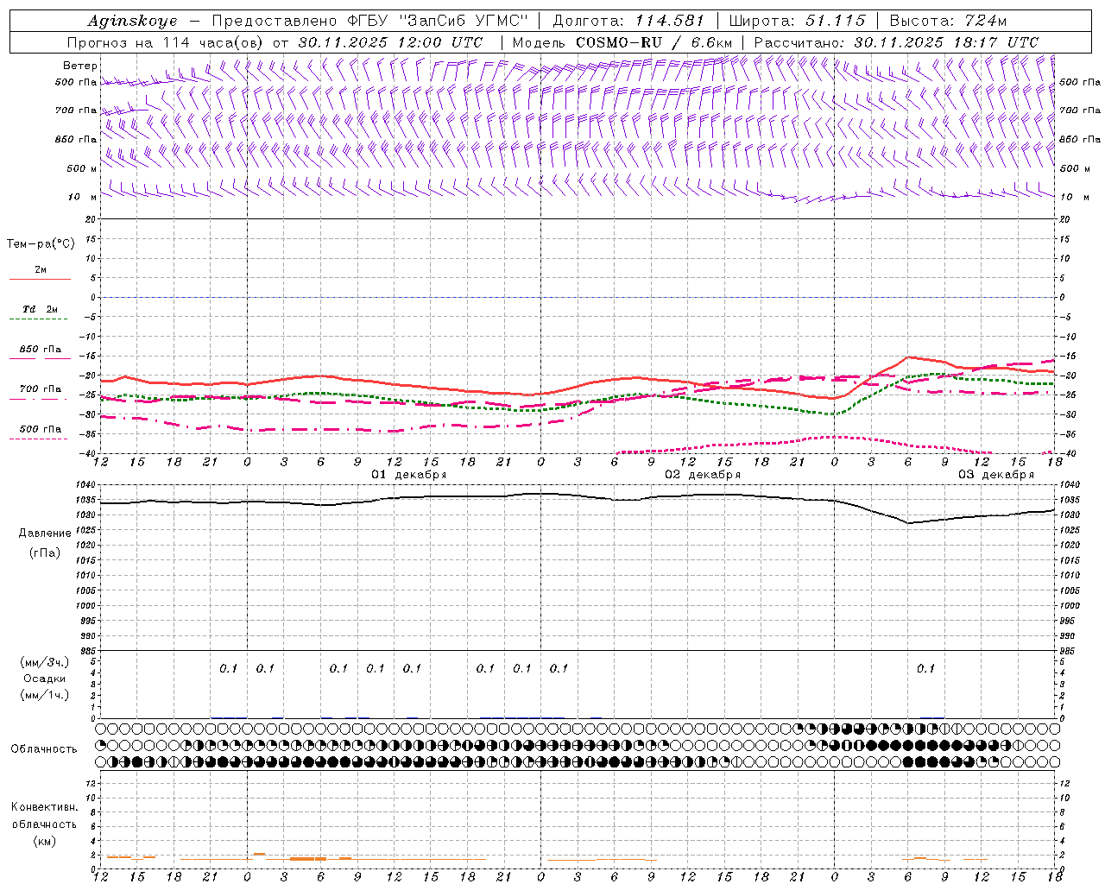Viewport: 1105px width, 884px height.
Task: Click the date label 02 декабря
Action: [703, 475]
